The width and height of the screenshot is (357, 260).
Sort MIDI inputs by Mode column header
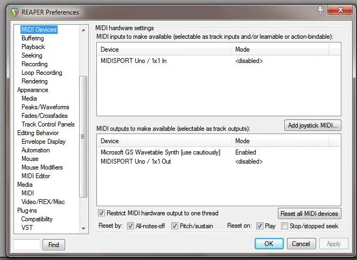coord(281,50)
